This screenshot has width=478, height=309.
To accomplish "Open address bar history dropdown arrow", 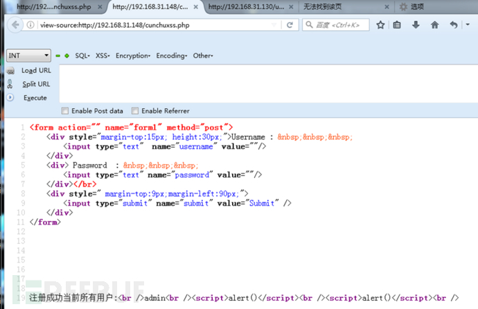I will [x=274, y=25].
